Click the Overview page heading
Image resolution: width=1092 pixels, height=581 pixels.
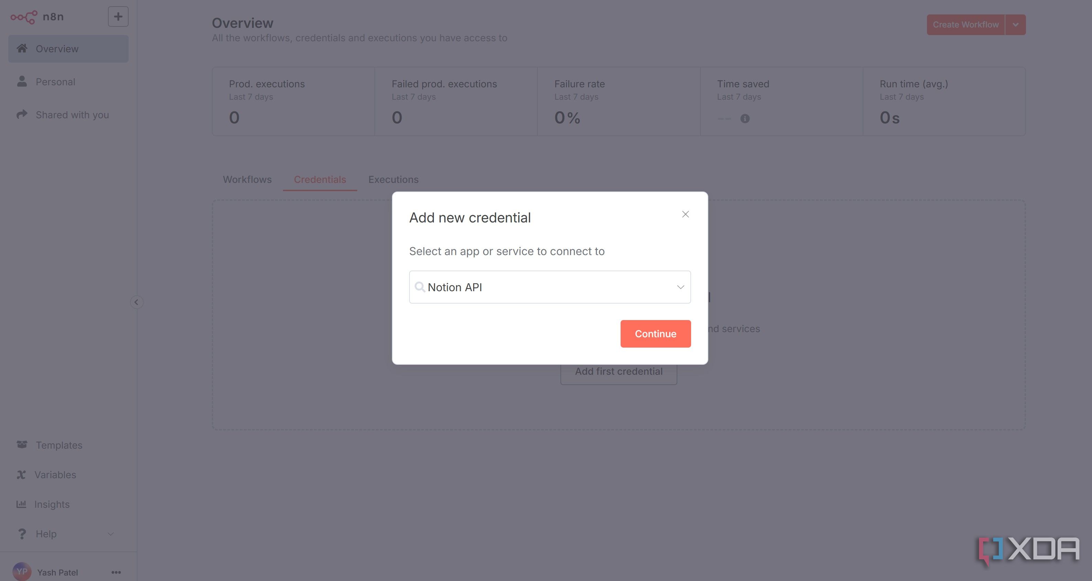tap(242, 23)
